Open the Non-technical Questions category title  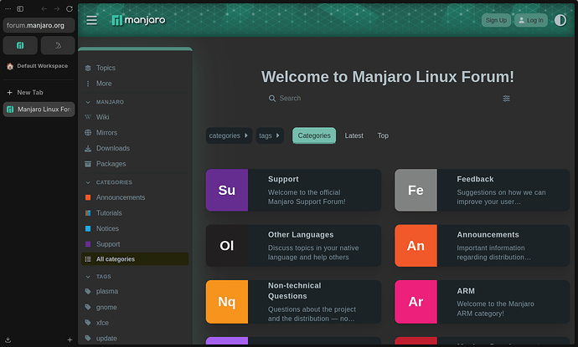295,291
